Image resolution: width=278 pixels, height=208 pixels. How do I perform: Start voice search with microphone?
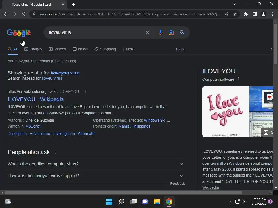click(160, 32)
